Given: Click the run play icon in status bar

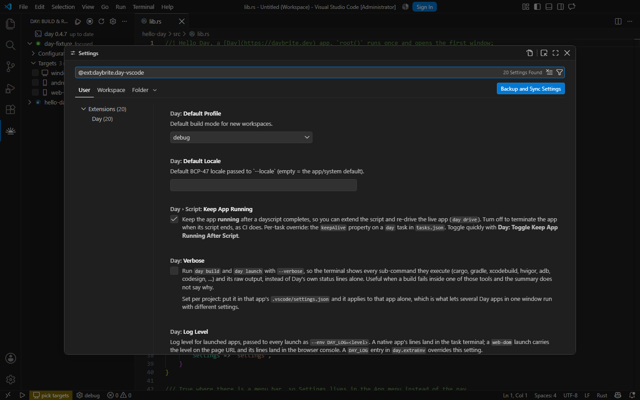Looking at the screenshot, I should (x=22, y=395).
